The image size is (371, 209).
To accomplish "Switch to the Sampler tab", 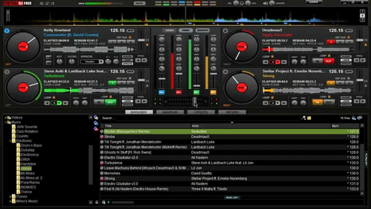I will tap(170, 112).
